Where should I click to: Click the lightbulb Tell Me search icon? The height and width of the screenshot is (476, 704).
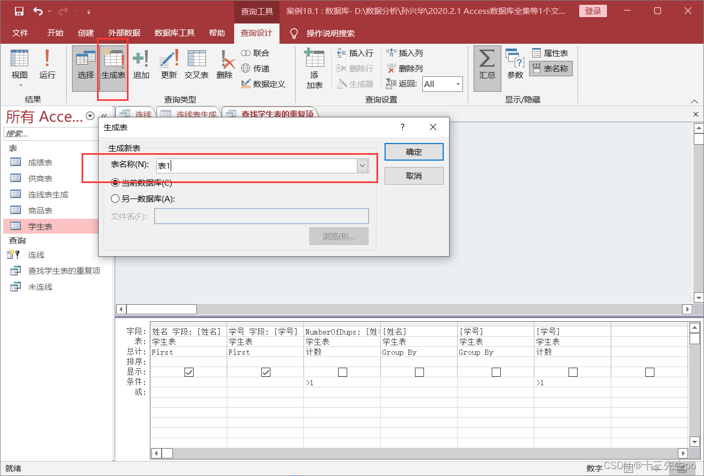tap(293, 33)
